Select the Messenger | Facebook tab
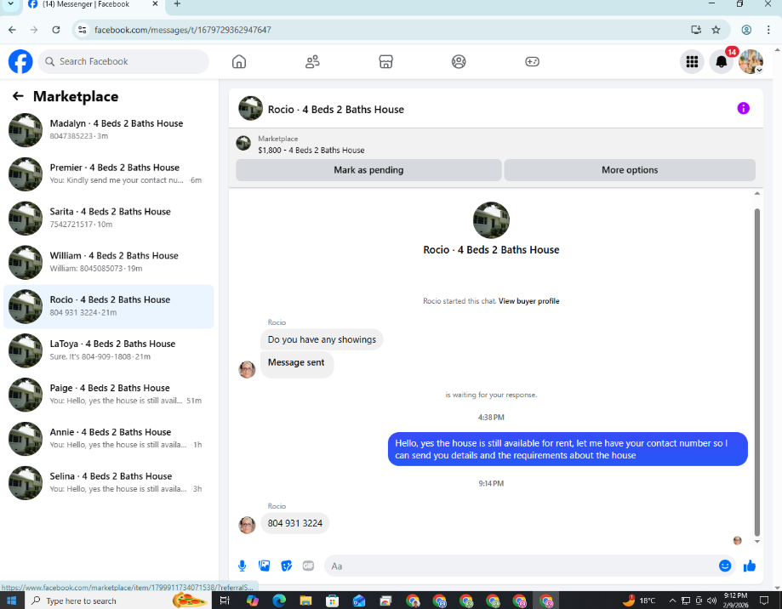The image size is (782, 609). (93, 5)
